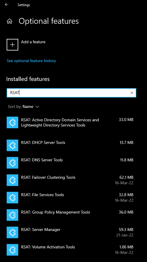Click the puzzle icon for Server Manager
The image size is (147, 262).
[12, 232]
